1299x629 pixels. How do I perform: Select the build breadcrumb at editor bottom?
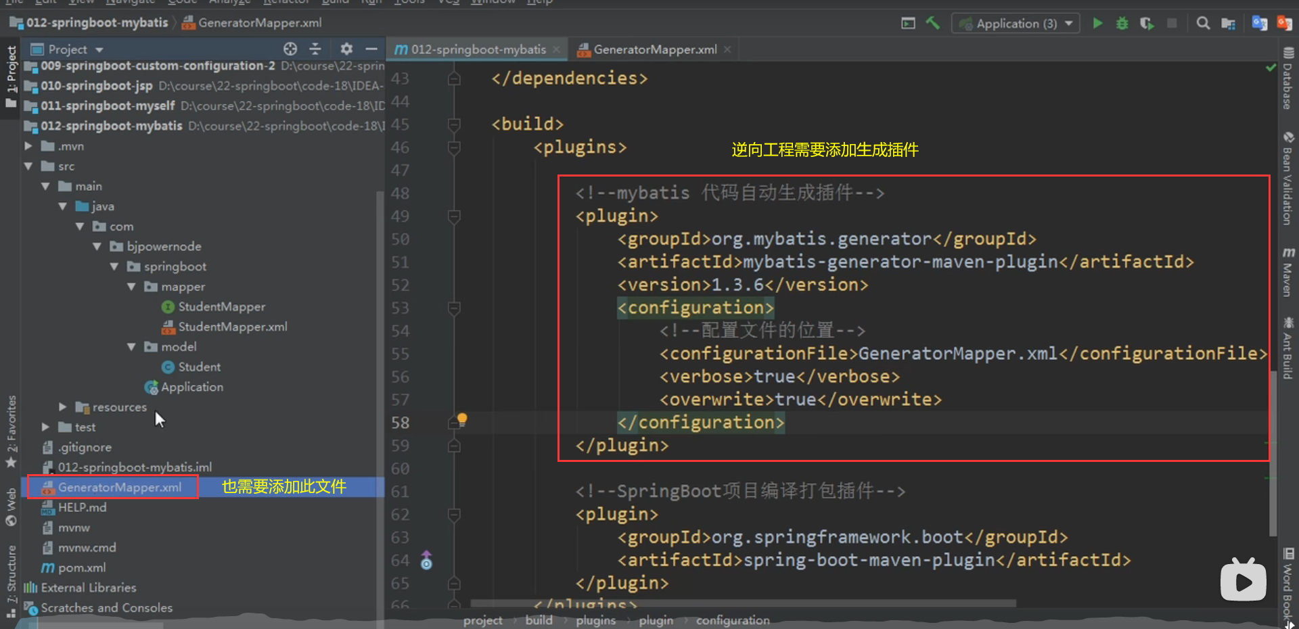[539, 620]
